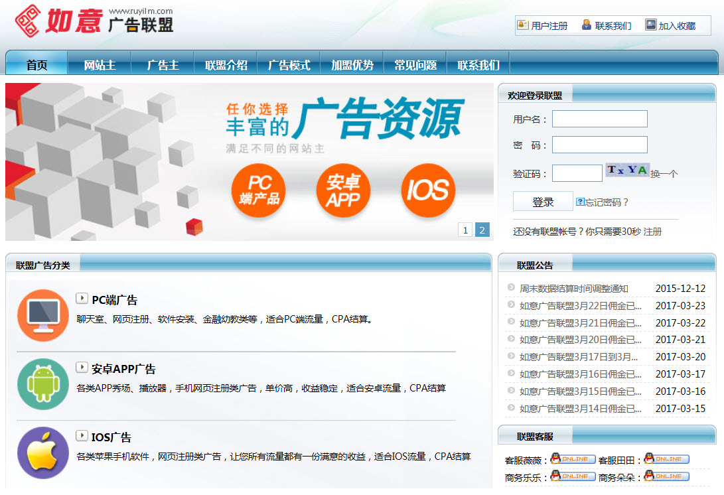Expand the PC端广告 arrow
Image resolution: width=724 pixels, height=495 pixels.
click(82, 299)
